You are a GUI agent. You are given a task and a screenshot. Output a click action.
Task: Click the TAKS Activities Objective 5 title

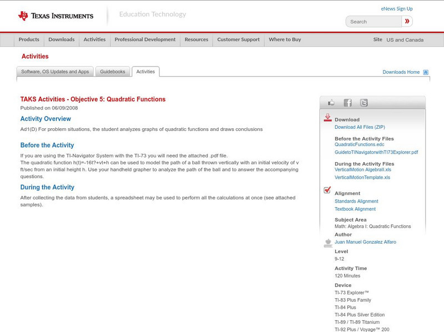93,99
